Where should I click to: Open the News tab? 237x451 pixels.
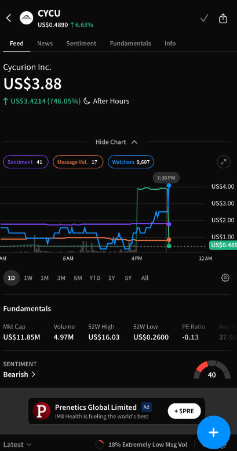45,44
